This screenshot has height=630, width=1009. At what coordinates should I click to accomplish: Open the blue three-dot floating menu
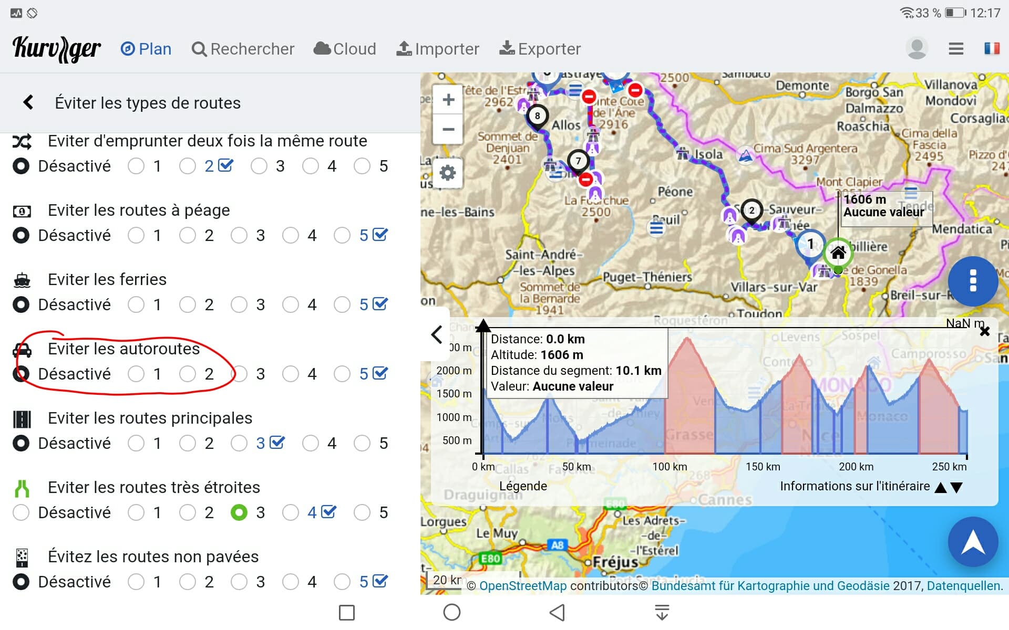[x=973, y=281]
